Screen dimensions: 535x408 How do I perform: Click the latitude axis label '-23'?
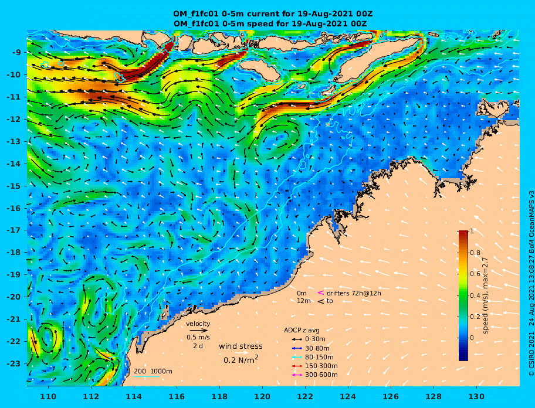(x=14, y=363)
